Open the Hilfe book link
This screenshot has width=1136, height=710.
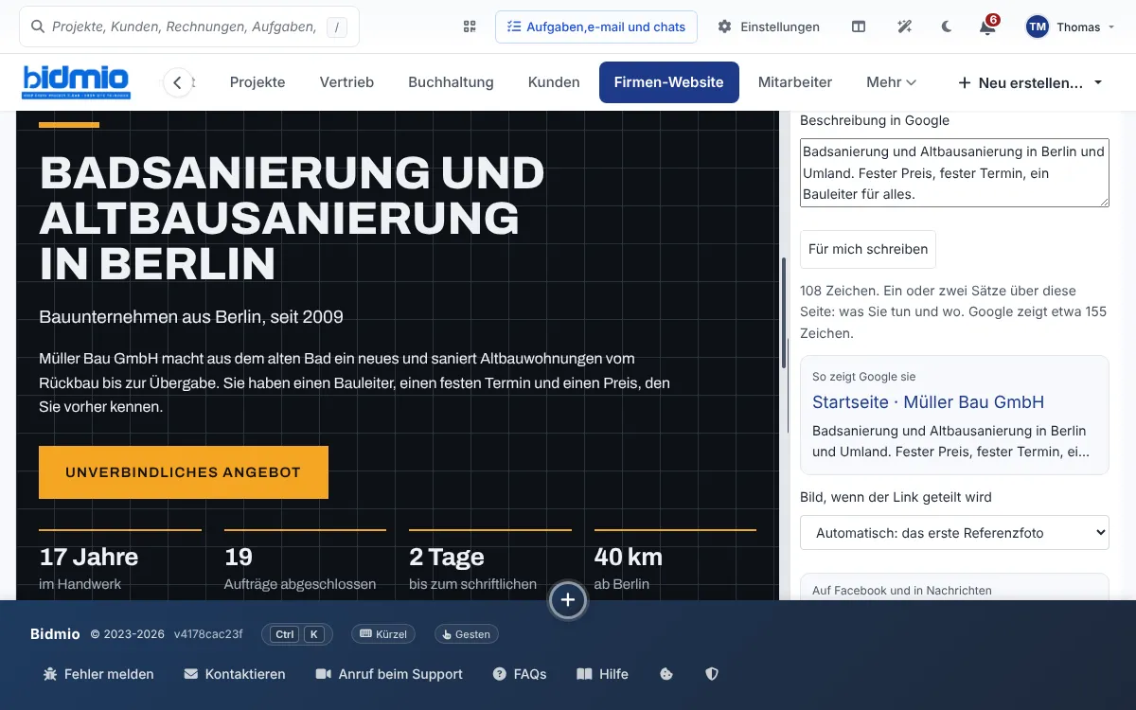pos(602,674)
